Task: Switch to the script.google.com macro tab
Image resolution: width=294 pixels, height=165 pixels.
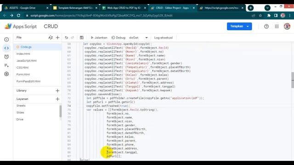Action: pos(221,8)
